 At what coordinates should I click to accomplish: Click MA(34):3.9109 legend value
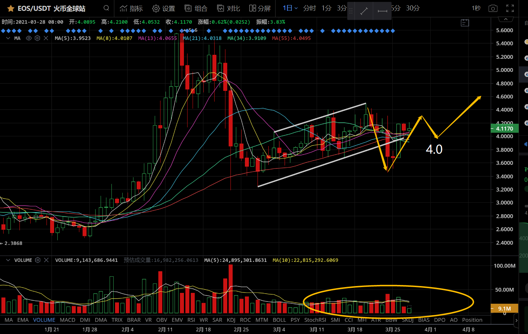pos(247,38)
